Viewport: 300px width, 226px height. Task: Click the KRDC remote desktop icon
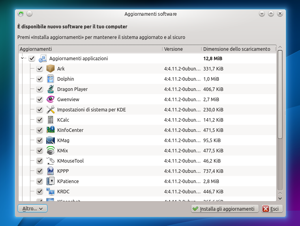coord(51,191)
